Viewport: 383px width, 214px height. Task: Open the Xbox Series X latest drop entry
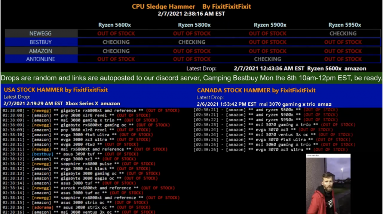tap(62, 103)
